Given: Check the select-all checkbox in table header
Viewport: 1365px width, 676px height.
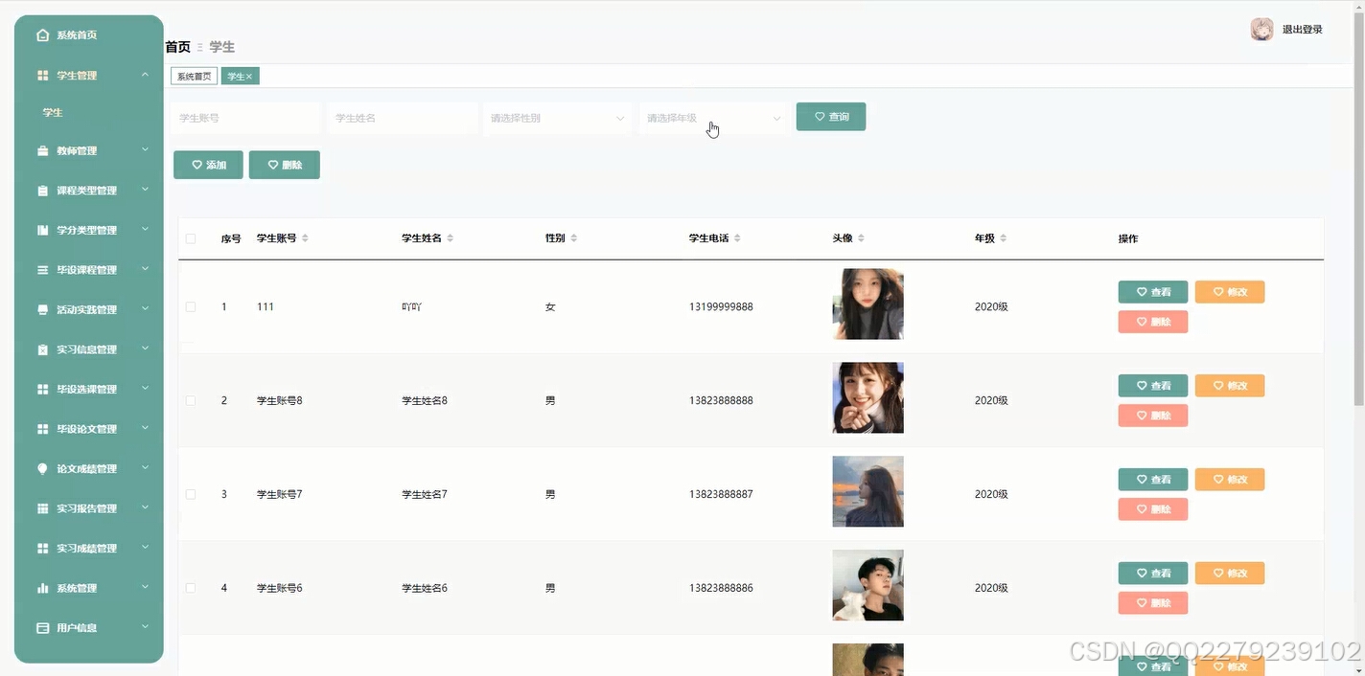Looking at the screenshot, I should (x=190, y=238).
